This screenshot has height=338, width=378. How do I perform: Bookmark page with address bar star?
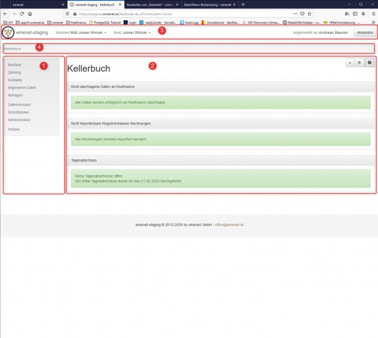point(310,14)
